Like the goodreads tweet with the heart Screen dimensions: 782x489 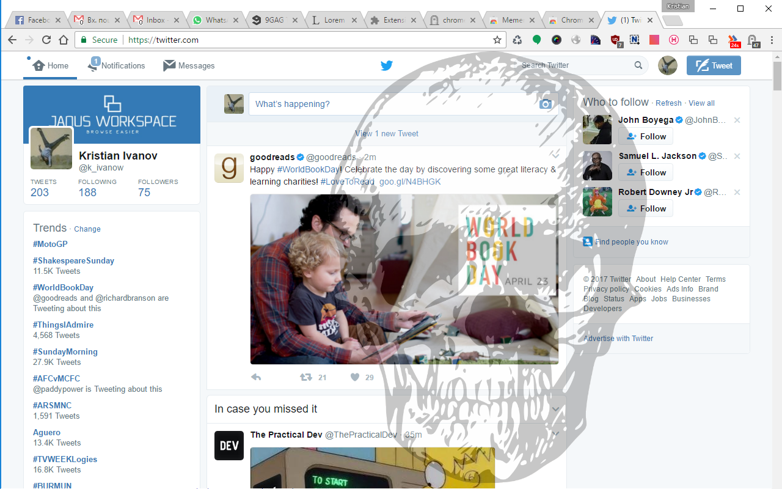click(354, 377)
